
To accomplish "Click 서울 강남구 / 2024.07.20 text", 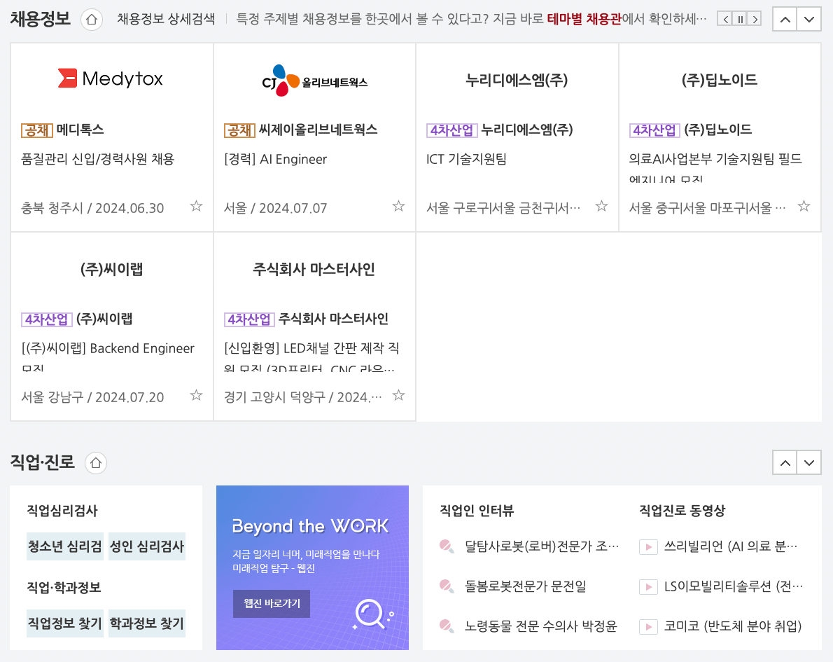I will pos(92,397).
